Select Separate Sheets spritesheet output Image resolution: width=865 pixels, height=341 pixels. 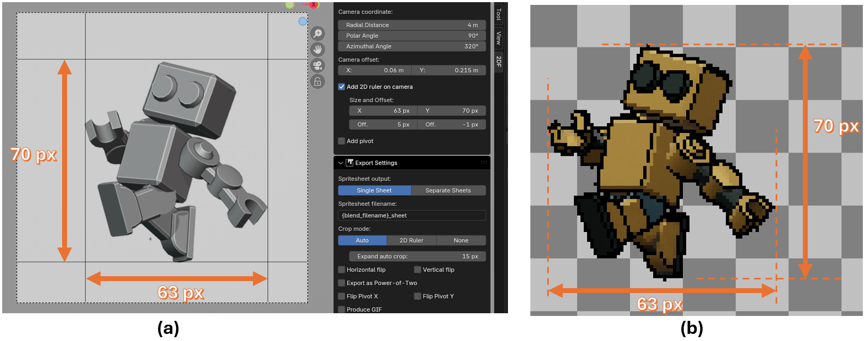tap(449, 190)
